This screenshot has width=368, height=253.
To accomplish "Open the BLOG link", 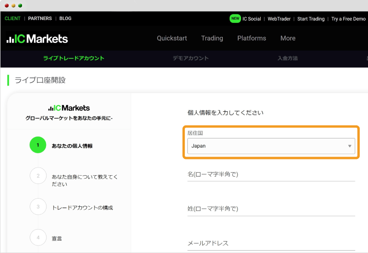I will 65,19.
